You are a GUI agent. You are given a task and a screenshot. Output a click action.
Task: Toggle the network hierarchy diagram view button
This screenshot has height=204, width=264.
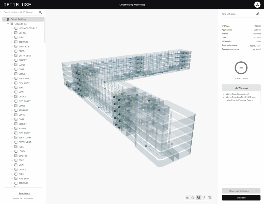coord(198,198)
